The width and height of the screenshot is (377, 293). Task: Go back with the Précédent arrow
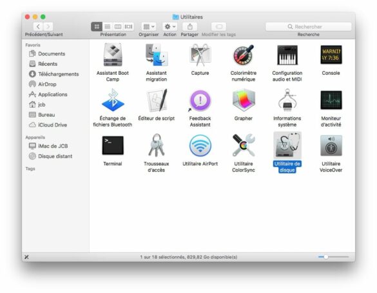pos(38,26)
